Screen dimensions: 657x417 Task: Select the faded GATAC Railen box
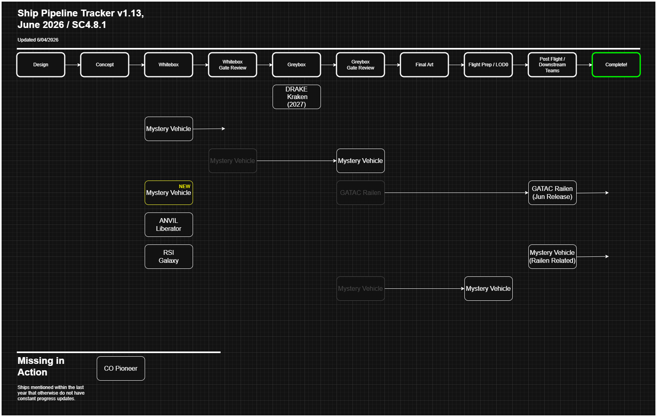(360, 193)
